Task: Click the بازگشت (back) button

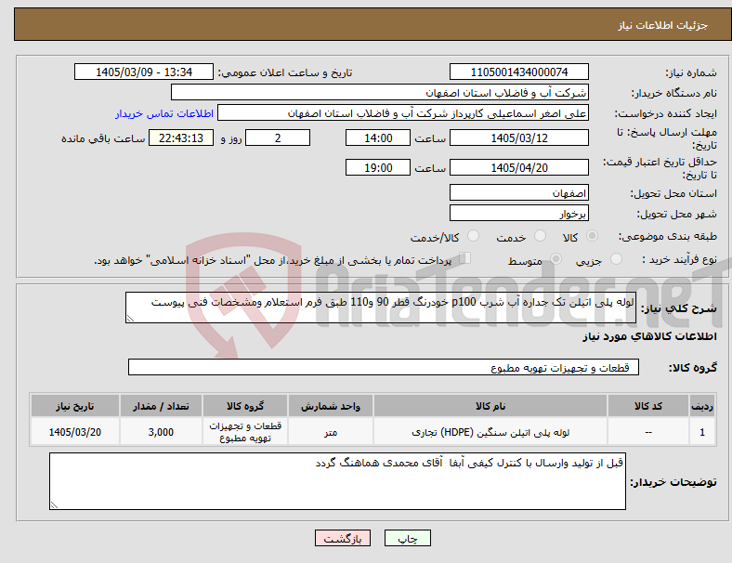Action: pyautogui.click(x=343, y=538)
